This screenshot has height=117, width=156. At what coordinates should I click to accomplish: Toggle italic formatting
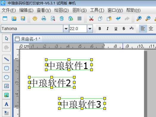(107, 29)
